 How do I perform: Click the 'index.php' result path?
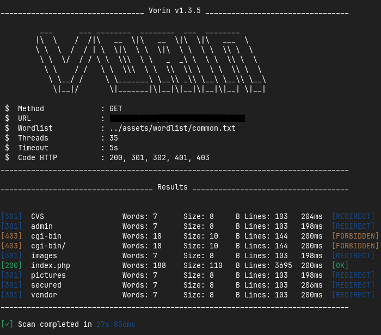[51, 265]
